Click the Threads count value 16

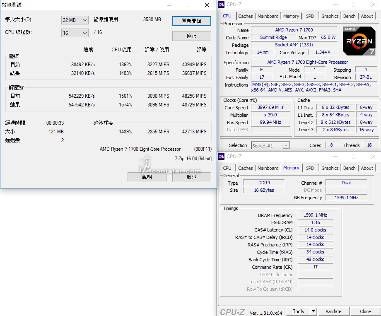(369, 145)
